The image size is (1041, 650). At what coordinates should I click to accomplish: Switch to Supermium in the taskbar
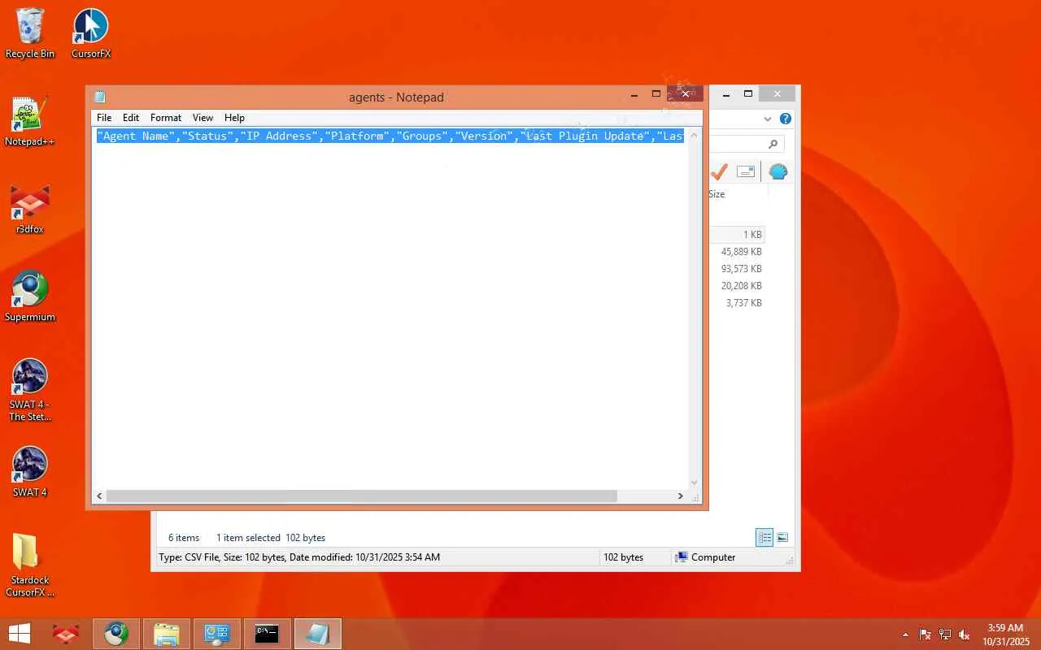click(x=115, y=634)
